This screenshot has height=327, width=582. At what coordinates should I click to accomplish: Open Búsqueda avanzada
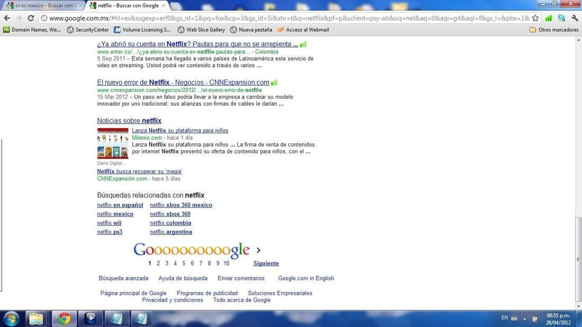coord(124,278)
